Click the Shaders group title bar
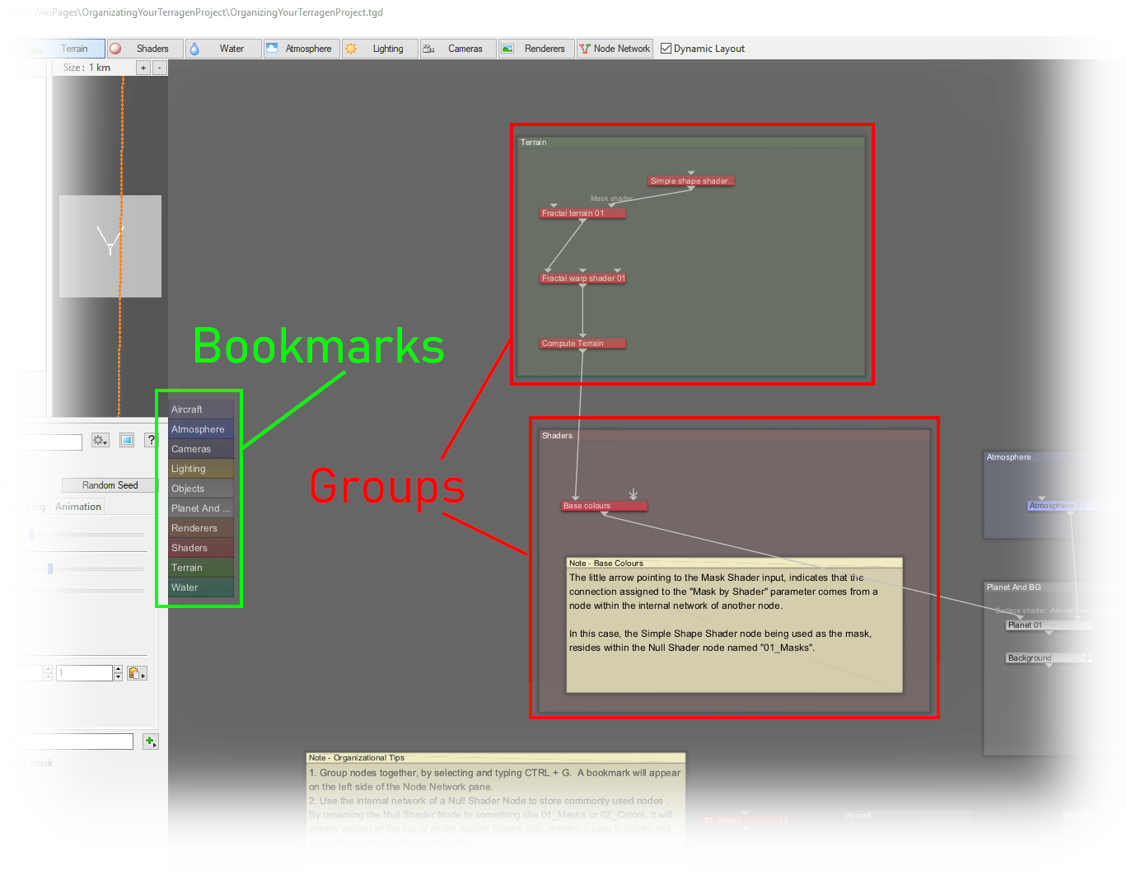This screenshot has width=1127, height=875. [x=735, y=435]
